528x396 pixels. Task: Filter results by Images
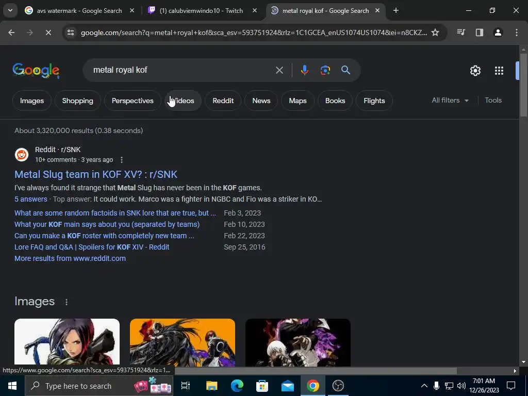click(x=32, y=101)
